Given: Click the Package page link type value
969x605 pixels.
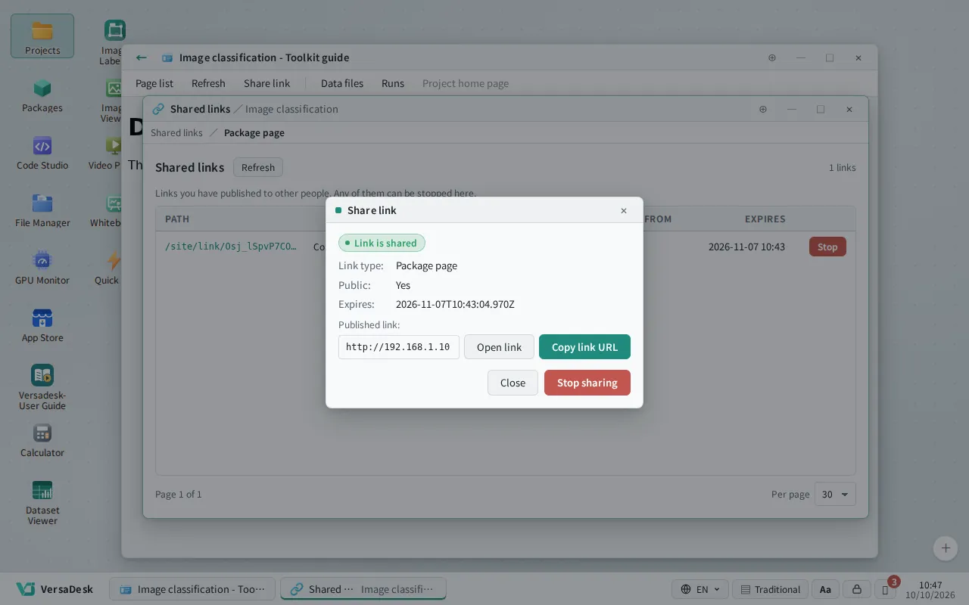Looking at the screenshot, I should [x=426, y=265].
